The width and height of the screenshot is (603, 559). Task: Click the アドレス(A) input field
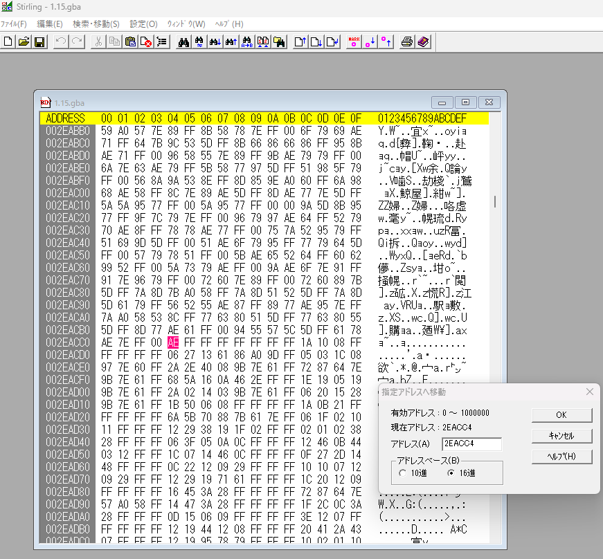pos(472,443)
